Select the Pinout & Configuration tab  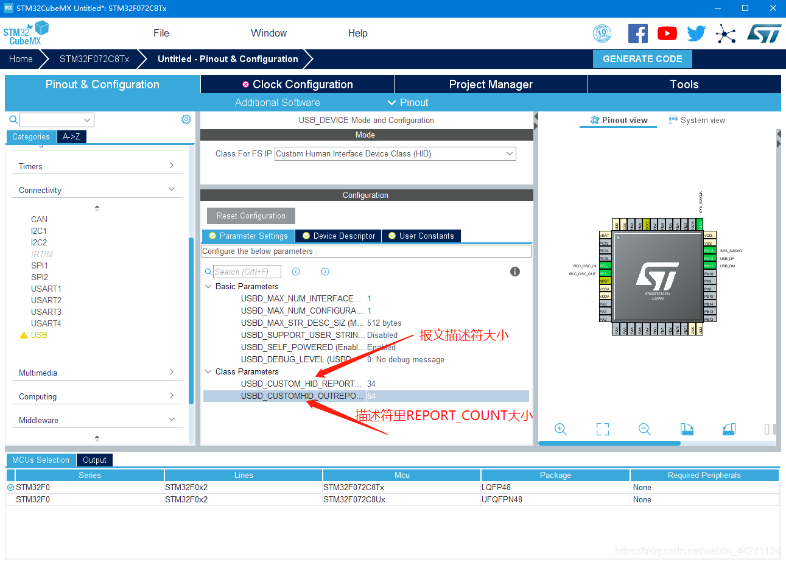[x=102, y=84]
